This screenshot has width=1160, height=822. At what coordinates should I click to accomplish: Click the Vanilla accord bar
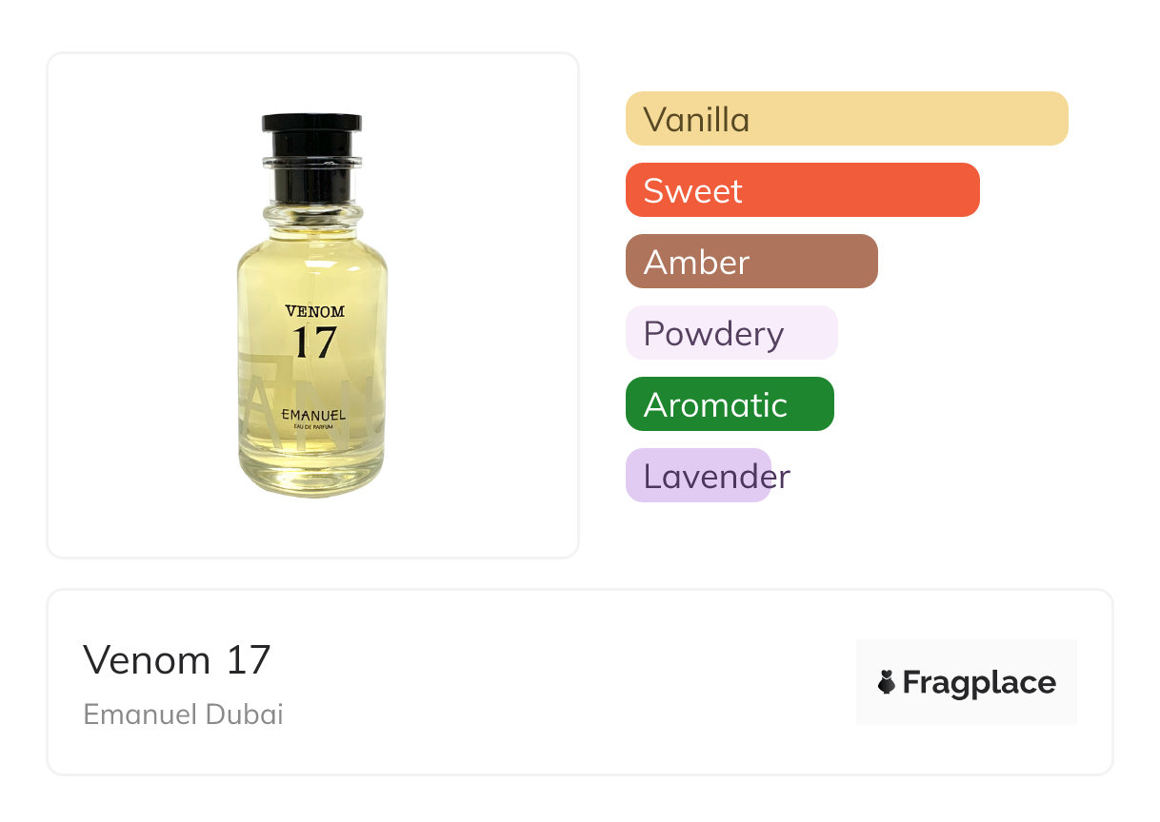[x=847, y=119]
